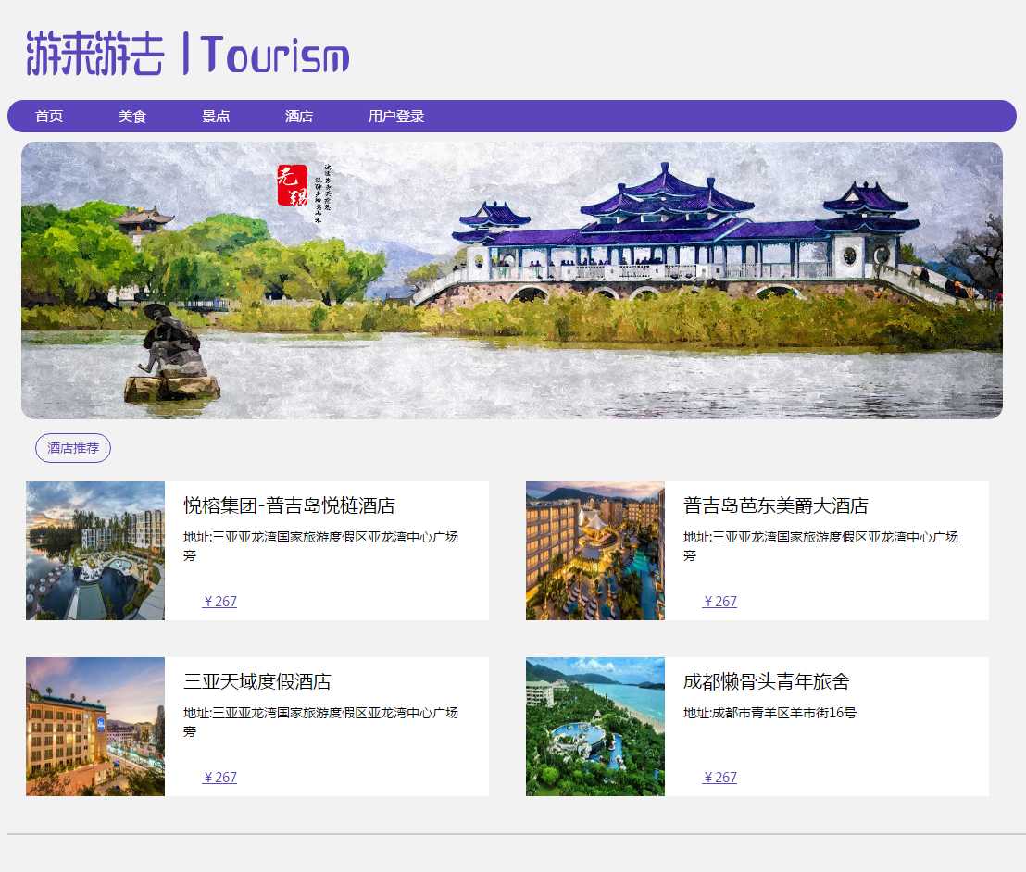Open the 悦榕集团-普吉岛悦梿酒店 thumbnail image
Screen dimensions: 1026x872
click(x=95, y=551)
